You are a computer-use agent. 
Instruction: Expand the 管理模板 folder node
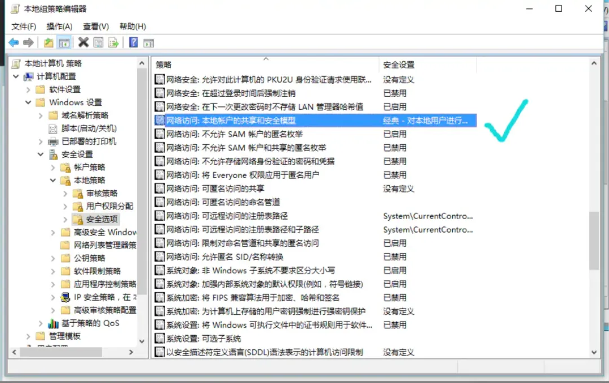(x=28, y=336)
